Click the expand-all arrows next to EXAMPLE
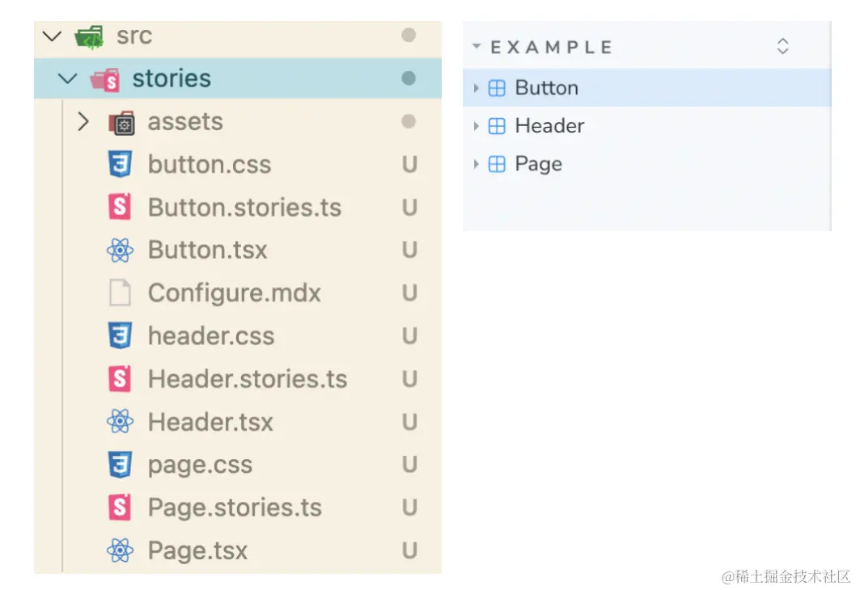The height and width of the screenshot is (590, 856). pyautogui.click(x=782, y=47)
